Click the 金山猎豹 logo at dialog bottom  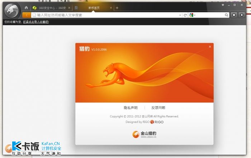tap(144, 134)
